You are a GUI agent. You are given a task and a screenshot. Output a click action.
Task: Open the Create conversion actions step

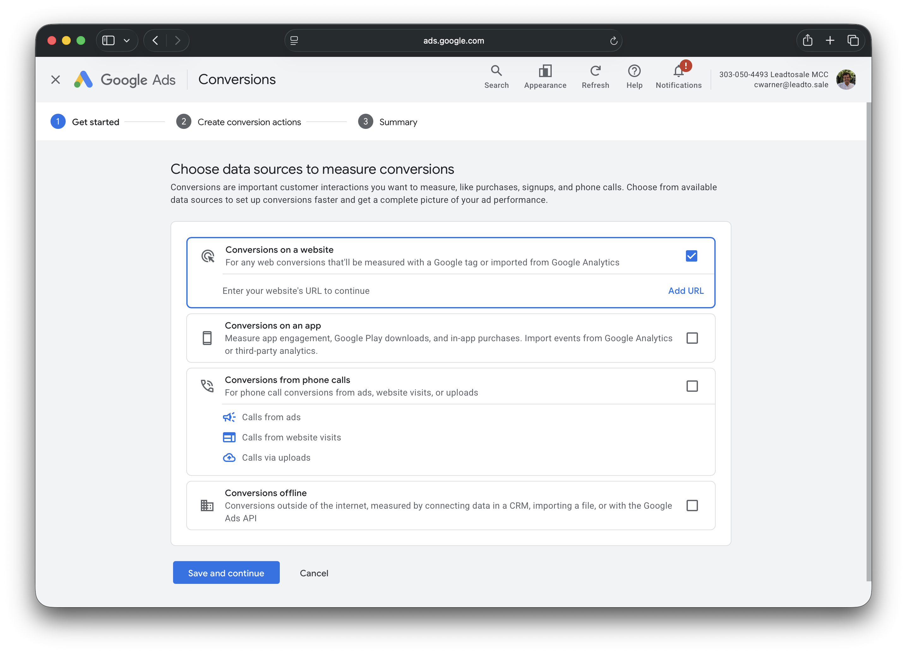[x=249, y=122]
